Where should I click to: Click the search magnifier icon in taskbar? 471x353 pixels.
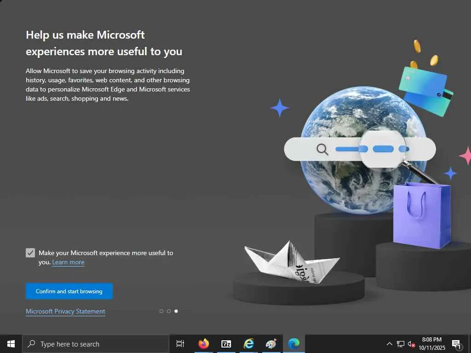(31, 344)
